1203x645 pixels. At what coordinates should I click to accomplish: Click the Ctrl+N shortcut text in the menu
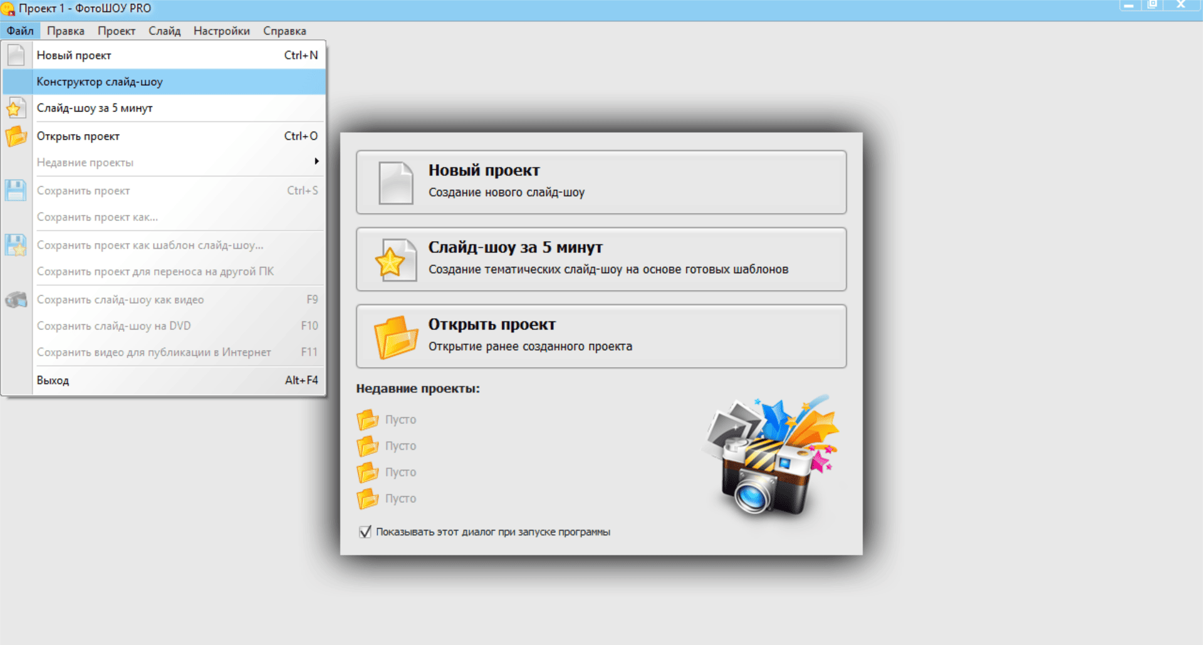(x=301, y=55)
